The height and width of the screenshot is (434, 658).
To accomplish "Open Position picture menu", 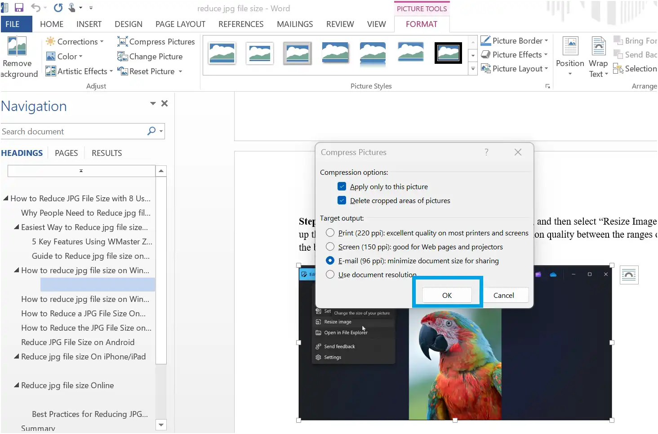I will coord(570,57).
